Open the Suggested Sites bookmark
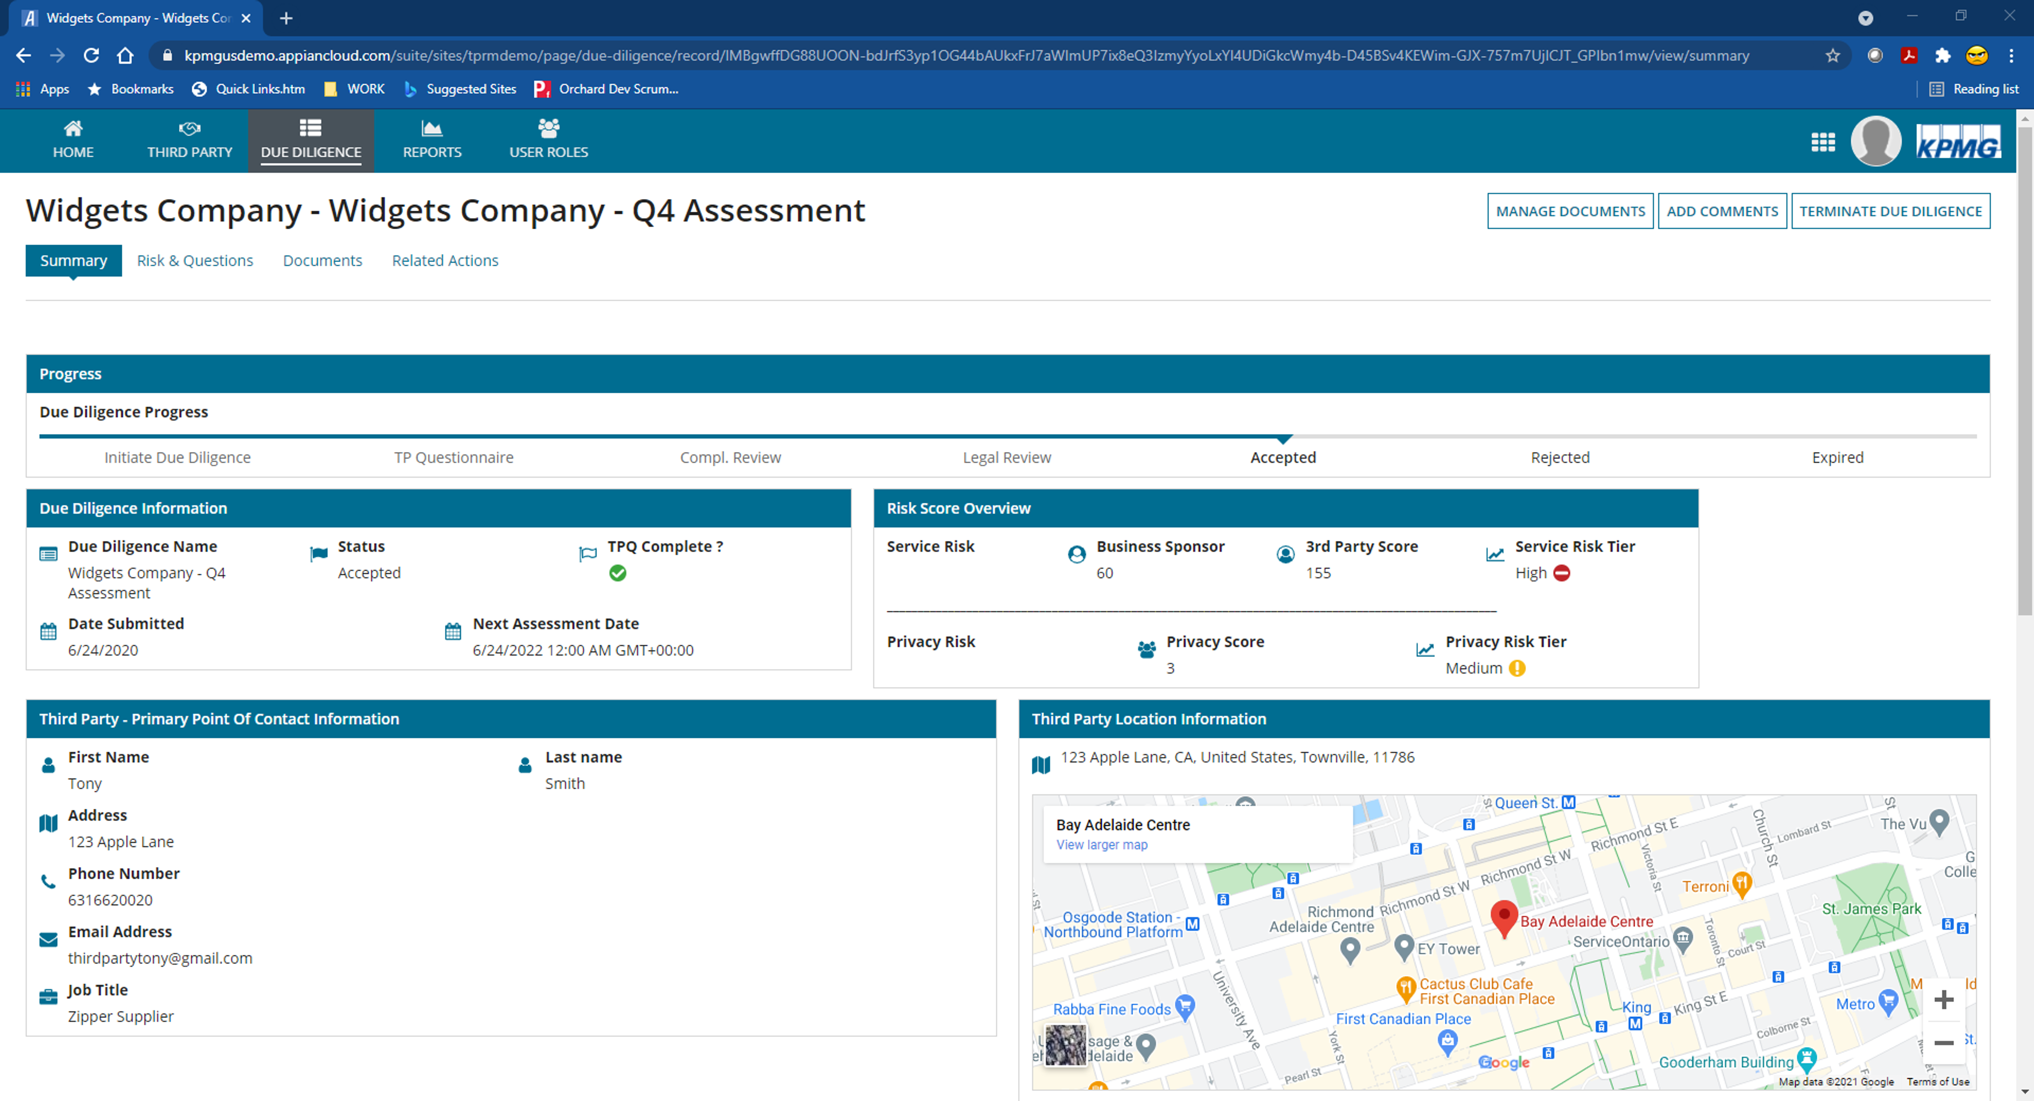Image resolution: width=2034 pixels, height=1101 pixels. tap(460, 89)
